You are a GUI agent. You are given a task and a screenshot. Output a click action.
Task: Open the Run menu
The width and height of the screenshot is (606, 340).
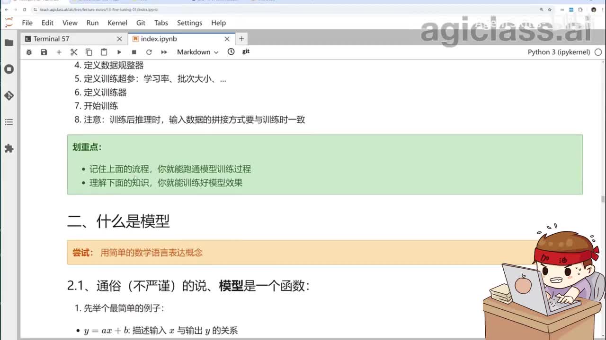click(x=92, y=23)
